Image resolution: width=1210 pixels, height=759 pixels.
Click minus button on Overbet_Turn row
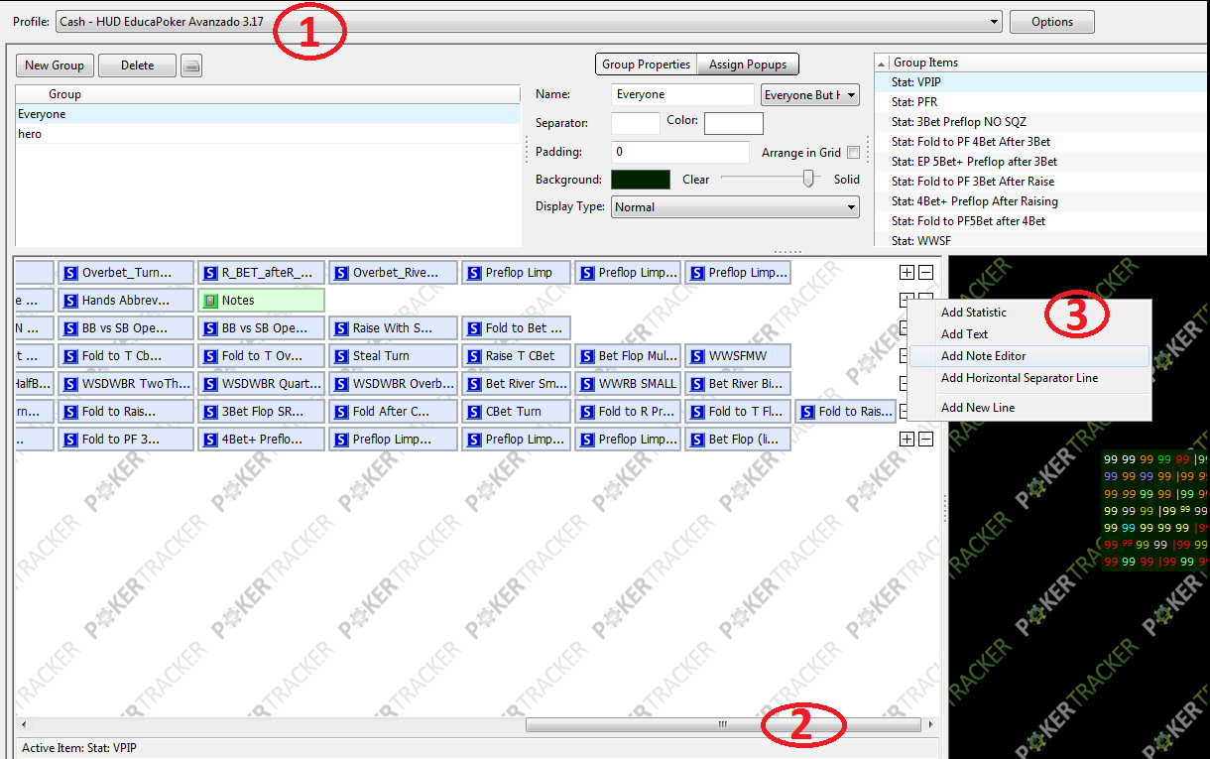(x=926, y=272)
